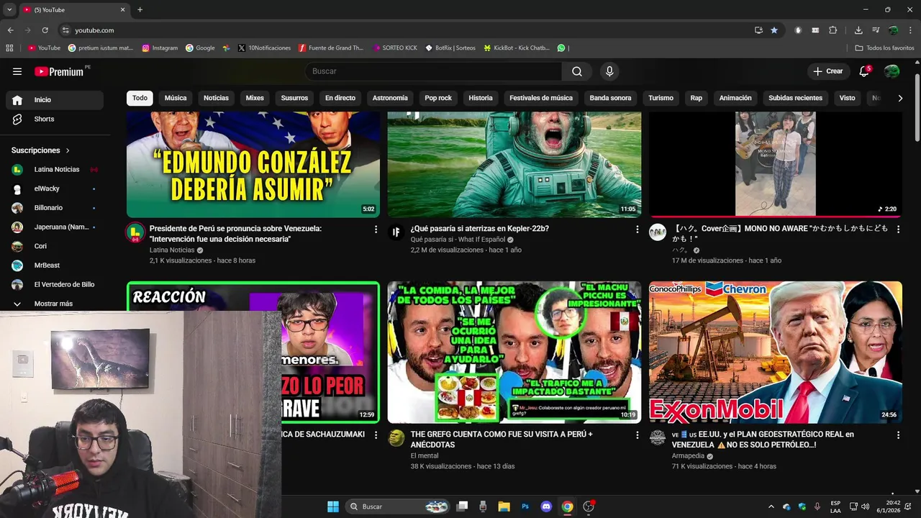Screen dimensions: 921x518
Task: Select the En directo filter chip
Action: [x=340, y=98]
